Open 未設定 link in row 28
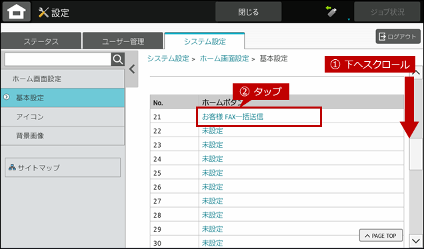Image resolution: width=424 pixels, height=249 pixels. [x=212, y=215]
